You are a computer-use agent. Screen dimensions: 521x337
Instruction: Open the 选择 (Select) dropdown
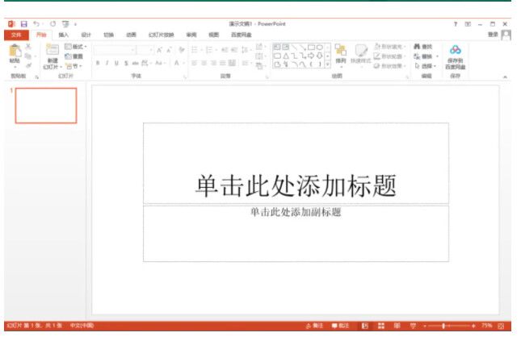tap(426, 66)
